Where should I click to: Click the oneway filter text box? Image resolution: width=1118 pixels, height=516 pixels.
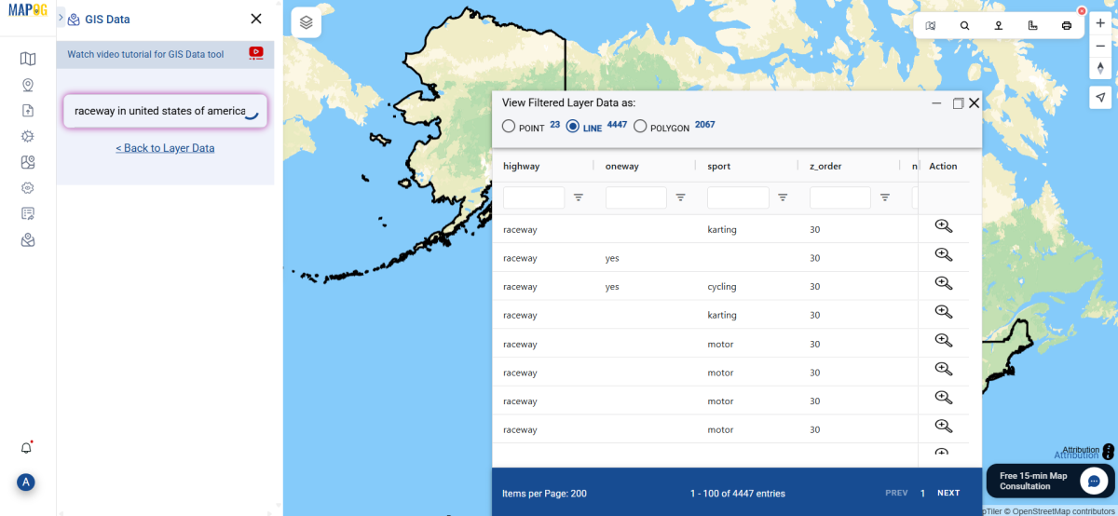click(636, 197)
